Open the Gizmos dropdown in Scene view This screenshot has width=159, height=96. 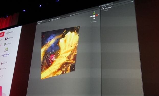tap(72, 15)
